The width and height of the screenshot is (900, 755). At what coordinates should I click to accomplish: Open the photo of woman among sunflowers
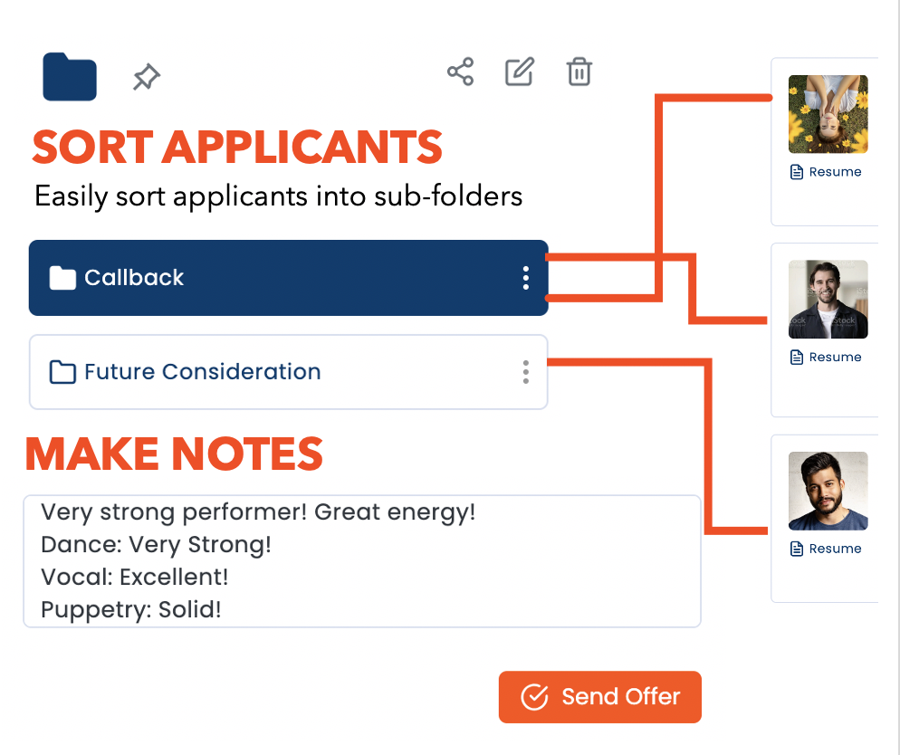click(x=828, y=114)
